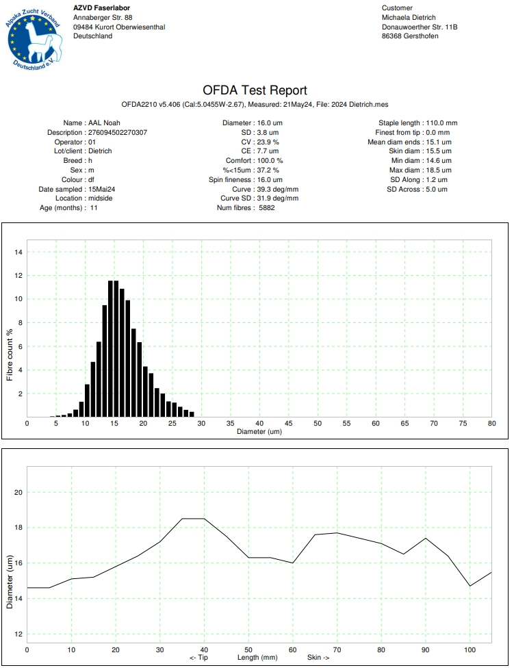Viewport: 514px width, 670px height.
Task: Click Lot/client value 'Dietrich'
Action: [100, 151]
